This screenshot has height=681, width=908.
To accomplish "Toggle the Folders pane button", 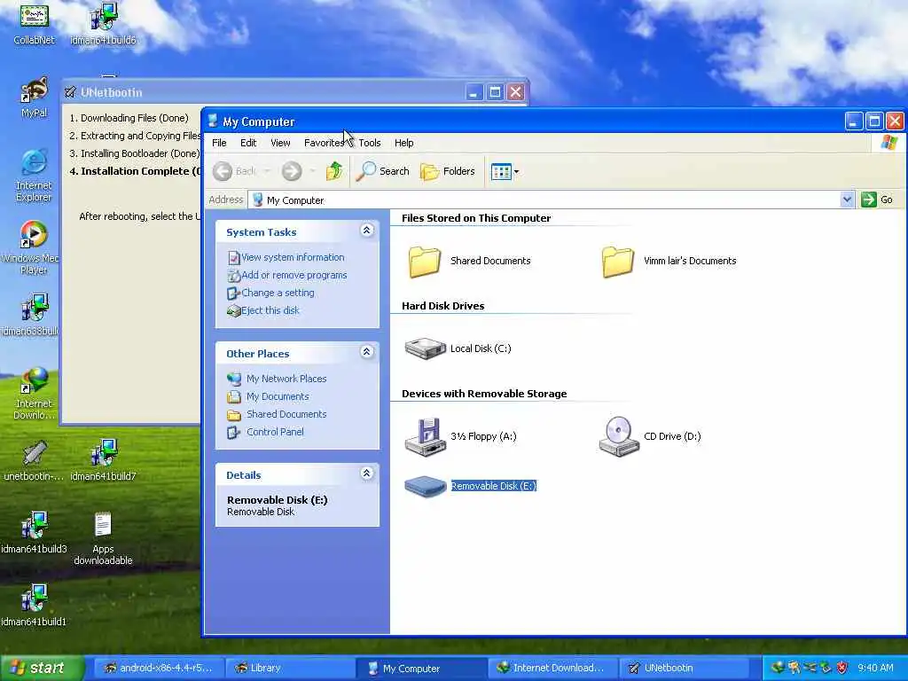I will (x=448, y=171).
